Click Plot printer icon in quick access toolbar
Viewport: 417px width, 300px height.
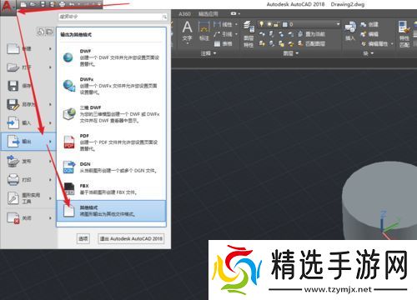click(63, 4)
